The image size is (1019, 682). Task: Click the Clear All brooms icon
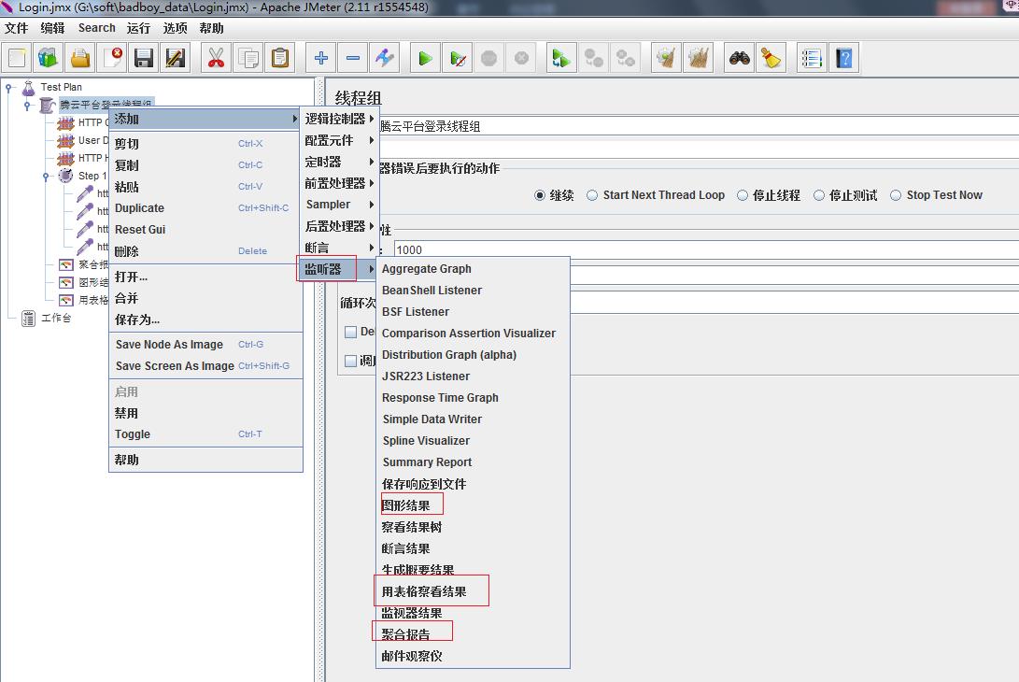click(698, 58)
